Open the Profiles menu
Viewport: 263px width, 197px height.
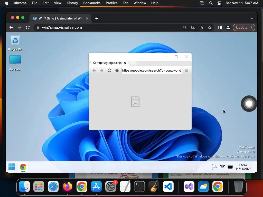111,3
